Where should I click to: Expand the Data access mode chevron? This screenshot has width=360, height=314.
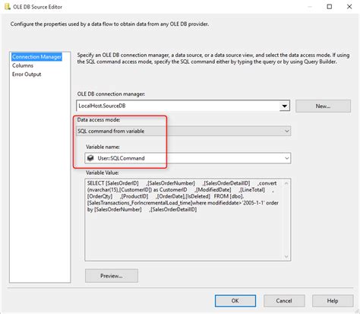point(287,131)
